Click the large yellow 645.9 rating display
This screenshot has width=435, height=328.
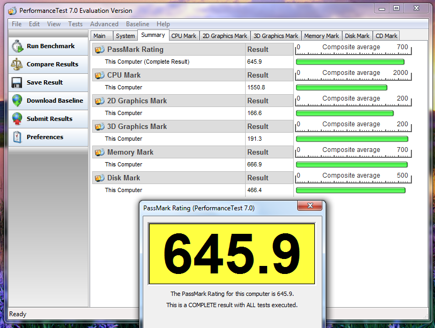click(232, 254)
